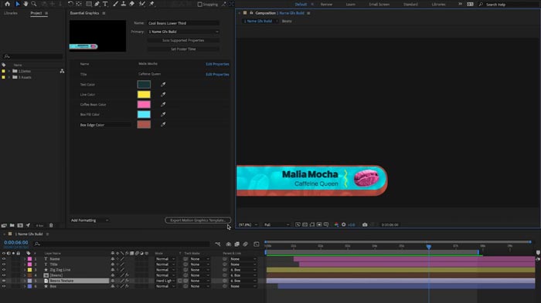Image resolution: width=541 pixels, height=303 pixels.
Task: Hide the Box layer eye icon
Action: [4, 287]
